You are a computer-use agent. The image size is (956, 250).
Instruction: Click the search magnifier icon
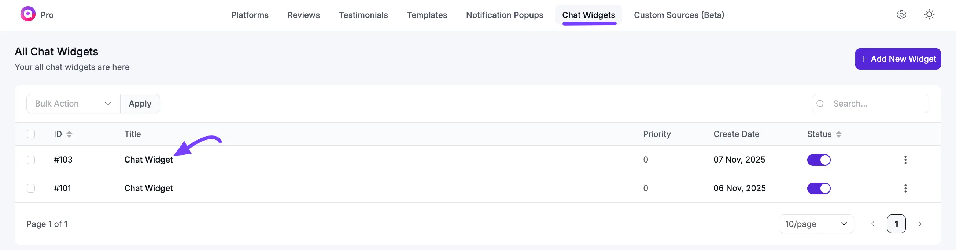point(820,104)
